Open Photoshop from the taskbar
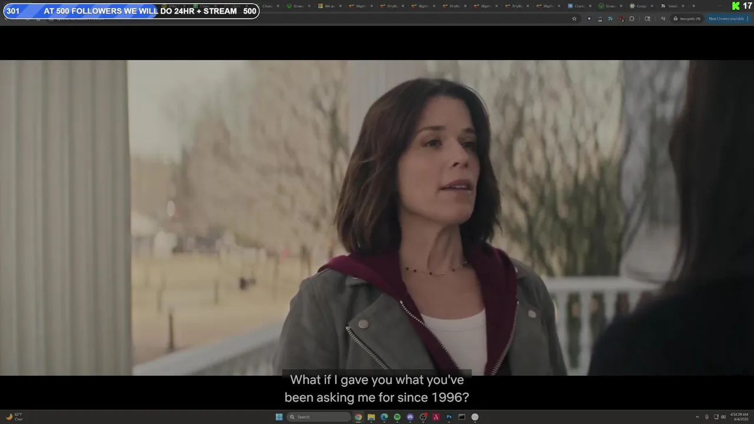This screenshot has width=754, height=424. [x=449, y=417]
